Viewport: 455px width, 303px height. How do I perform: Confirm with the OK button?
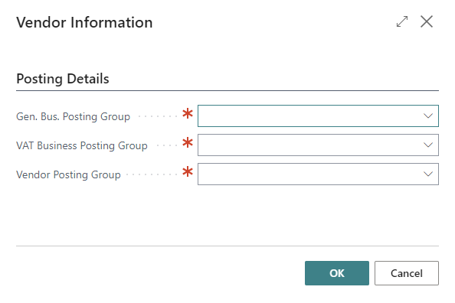(337, 273)
